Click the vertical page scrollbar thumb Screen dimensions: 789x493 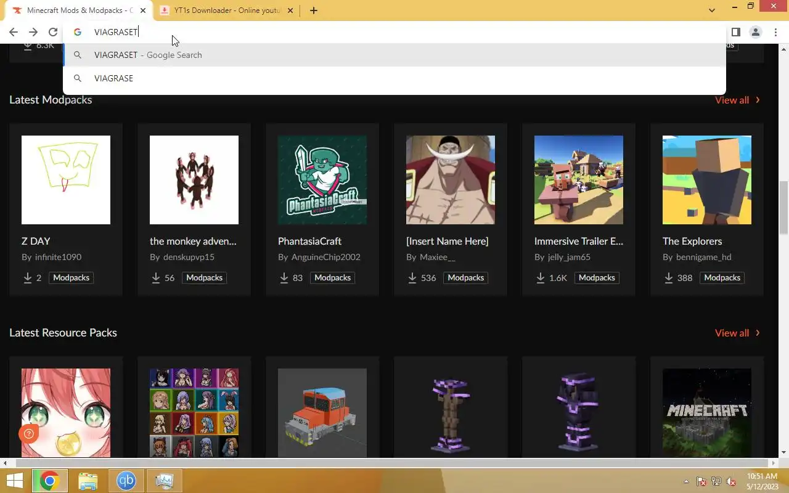783,208
